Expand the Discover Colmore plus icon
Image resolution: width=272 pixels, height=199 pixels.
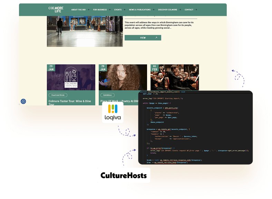pos(180,10)
